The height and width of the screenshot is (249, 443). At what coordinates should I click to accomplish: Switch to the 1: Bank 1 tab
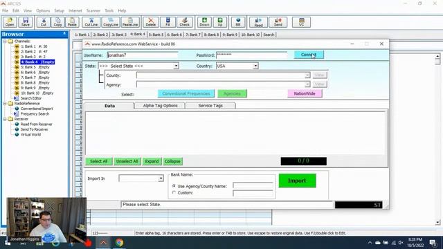coord(82,35)
